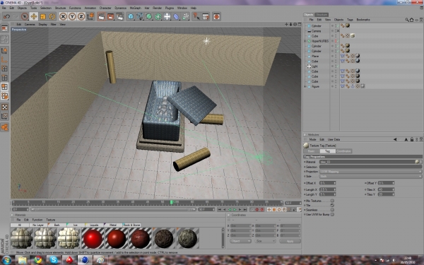Image resolution: width=424 pixels, height=265 pixels.
Task: Expand the HyperNURBS object tree
Action: [x=305, y=41]
